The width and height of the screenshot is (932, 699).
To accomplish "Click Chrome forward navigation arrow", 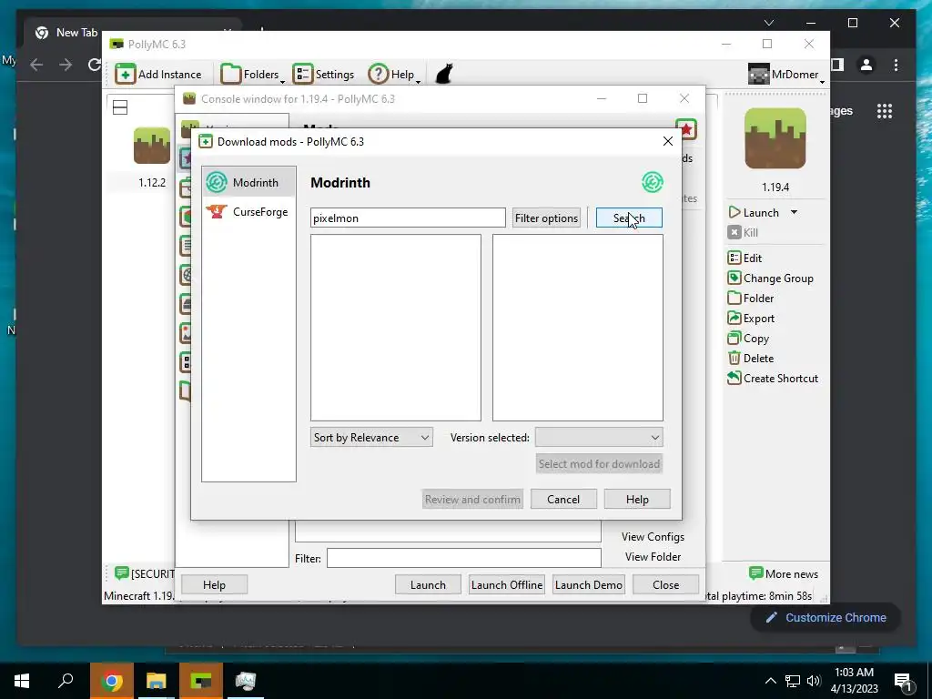I will point(66,65).
